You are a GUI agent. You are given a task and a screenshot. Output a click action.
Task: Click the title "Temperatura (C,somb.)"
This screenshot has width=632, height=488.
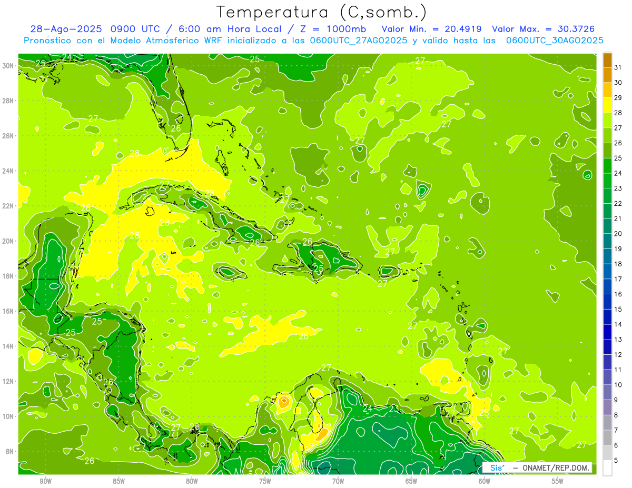pos(321,12)
